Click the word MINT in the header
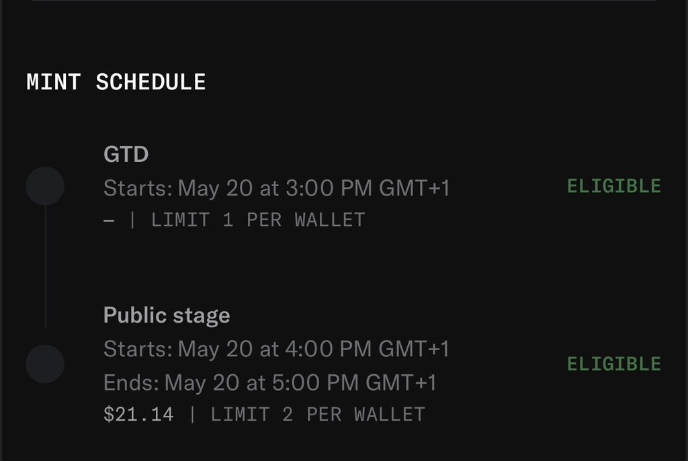This screenshot has height=461, width=688. coord(54,82)
